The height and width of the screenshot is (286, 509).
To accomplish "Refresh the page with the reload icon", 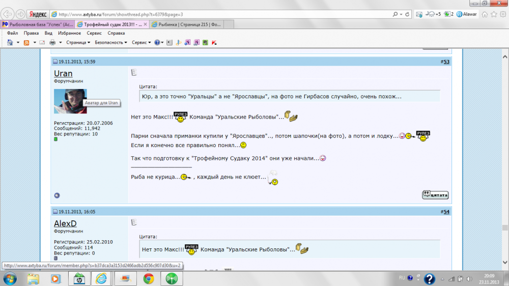I will [408, 14].
